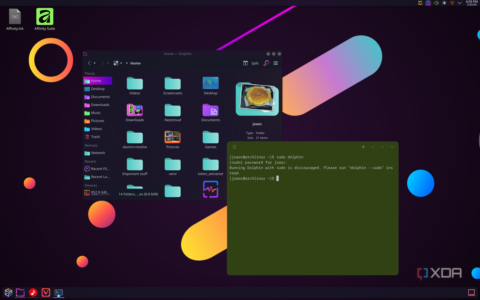This screenshot has height=300, width=480.
Task: Select Music in Places sidebar
Action: click(x=98, y=113)
